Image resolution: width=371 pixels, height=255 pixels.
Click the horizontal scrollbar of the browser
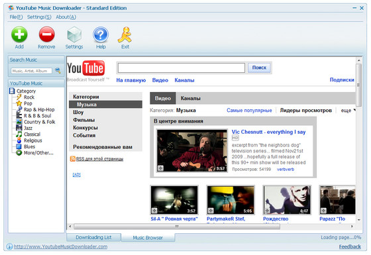[x=177, y=227]
